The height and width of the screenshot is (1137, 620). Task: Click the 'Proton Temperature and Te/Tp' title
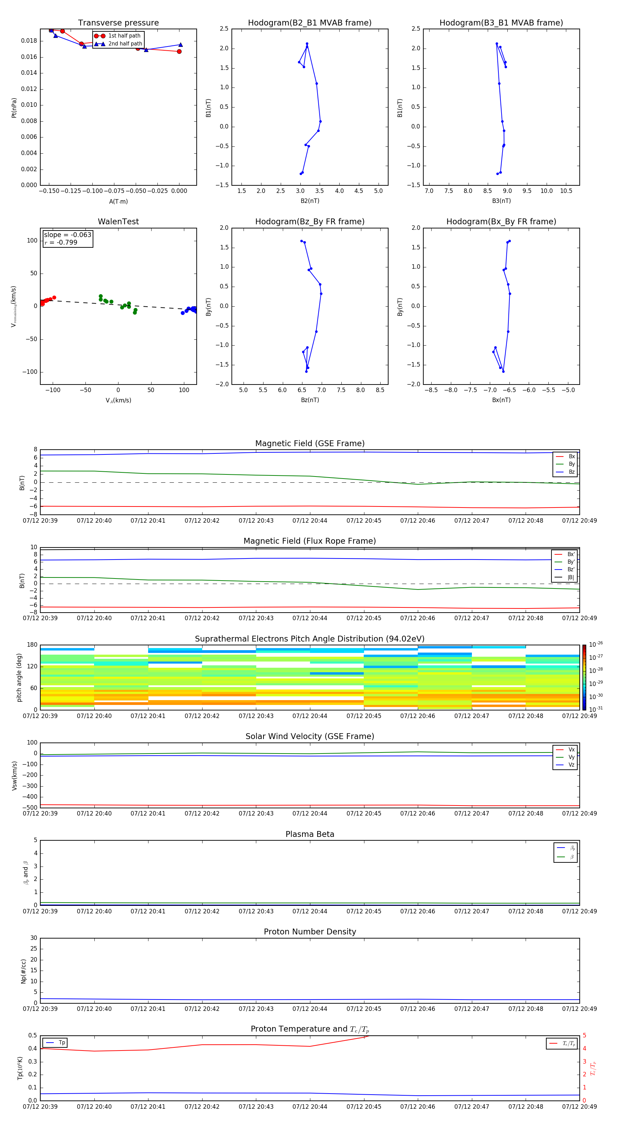point(310,1029)
